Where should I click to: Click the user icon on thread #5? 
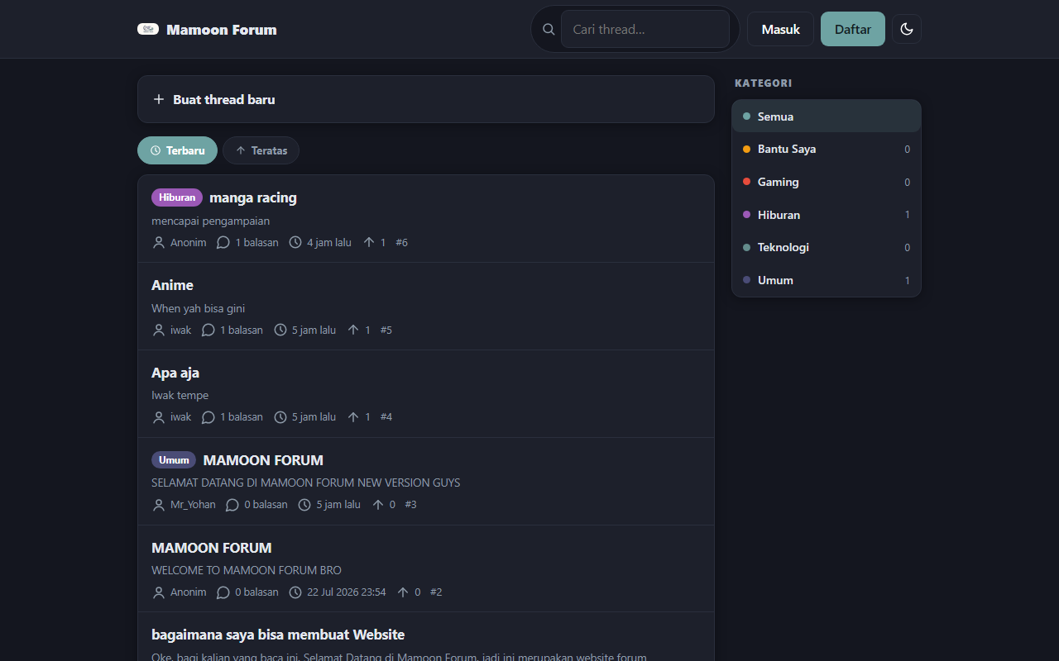(159, 330)
